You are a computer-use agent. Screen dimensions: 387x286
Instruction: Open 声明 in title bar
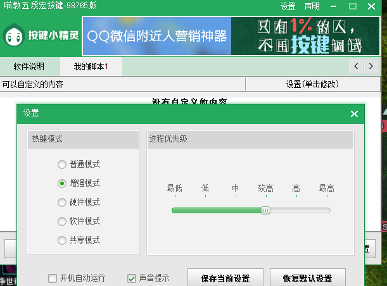(x=312, y=6)
